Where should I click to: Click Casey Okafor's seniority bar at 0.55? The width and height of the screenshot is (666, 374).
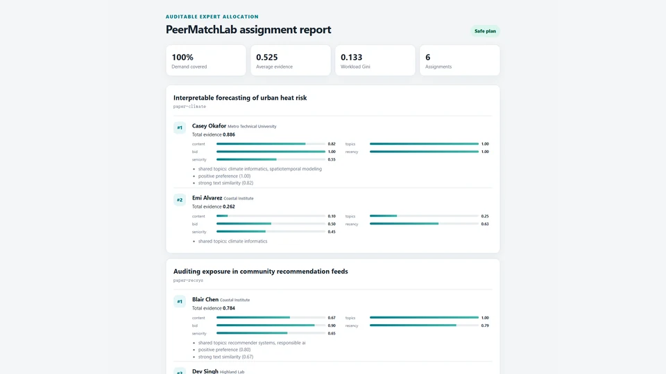(x=271, y=159)
